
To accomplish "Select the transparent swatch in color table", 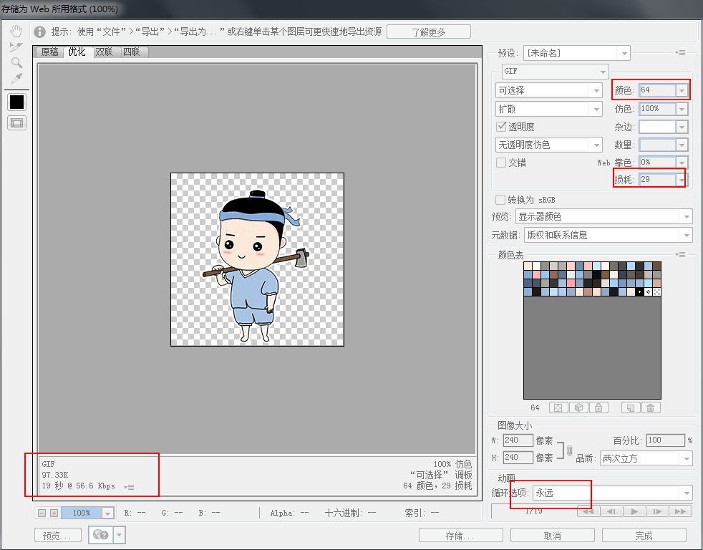I will coord(656,292).
